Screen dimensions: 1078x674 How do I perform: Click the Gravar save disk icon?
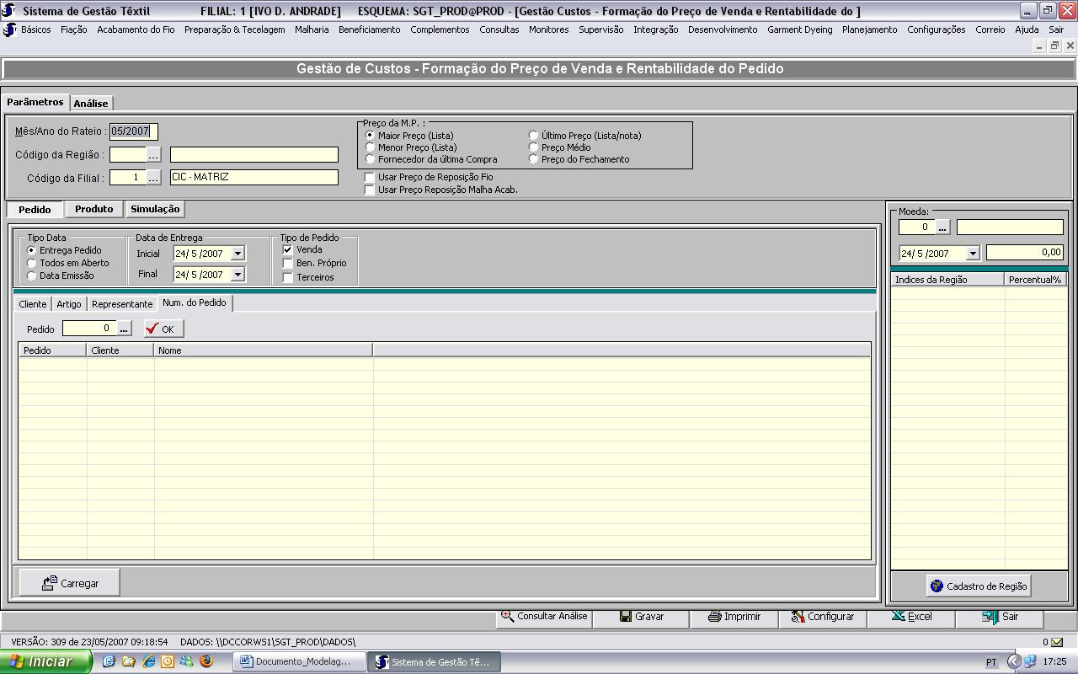tap(626, 617)
